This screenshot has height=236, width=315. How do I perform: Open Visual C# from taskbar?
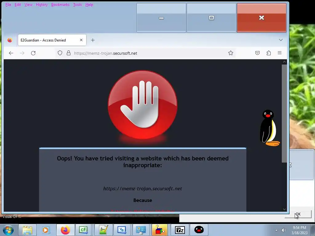point(83,230)
